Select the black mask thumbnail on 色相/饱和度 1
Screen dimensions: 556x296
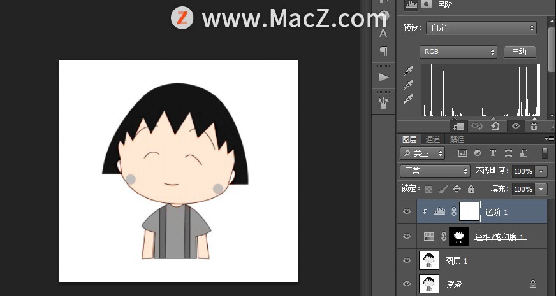[x=459, y=236]
